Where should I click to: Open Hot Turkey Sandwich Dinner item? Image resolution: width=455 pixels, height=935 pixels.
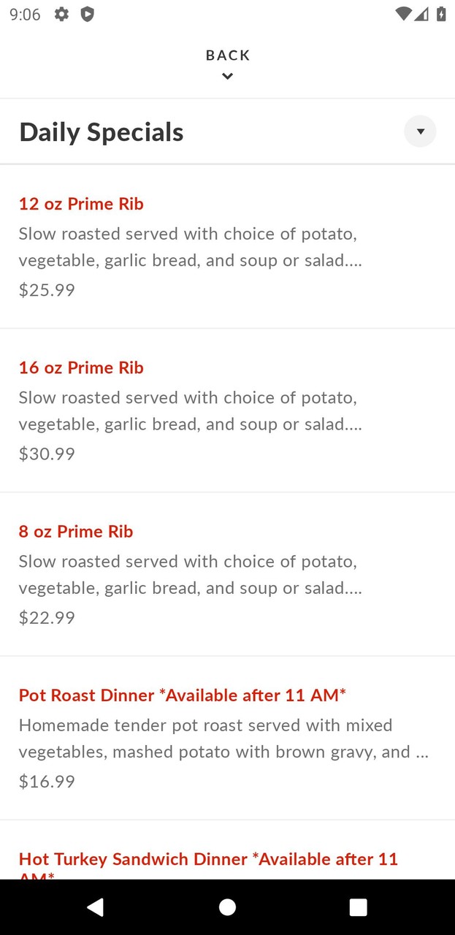pyautogui.click(x=208, y=860)
